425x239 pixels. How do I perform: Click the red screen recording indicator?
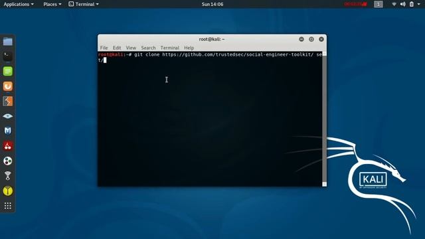tap(355, 4)
